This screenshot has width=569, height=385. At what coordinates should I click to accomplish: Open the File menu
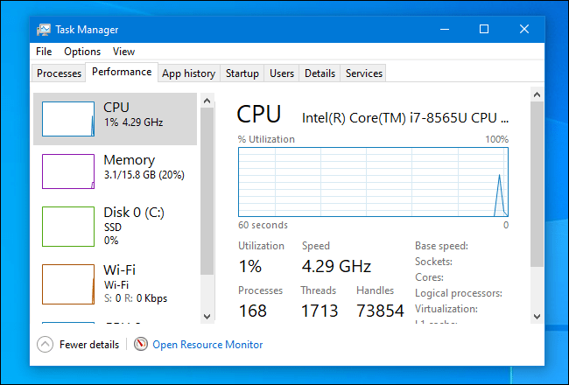point(44,52)
